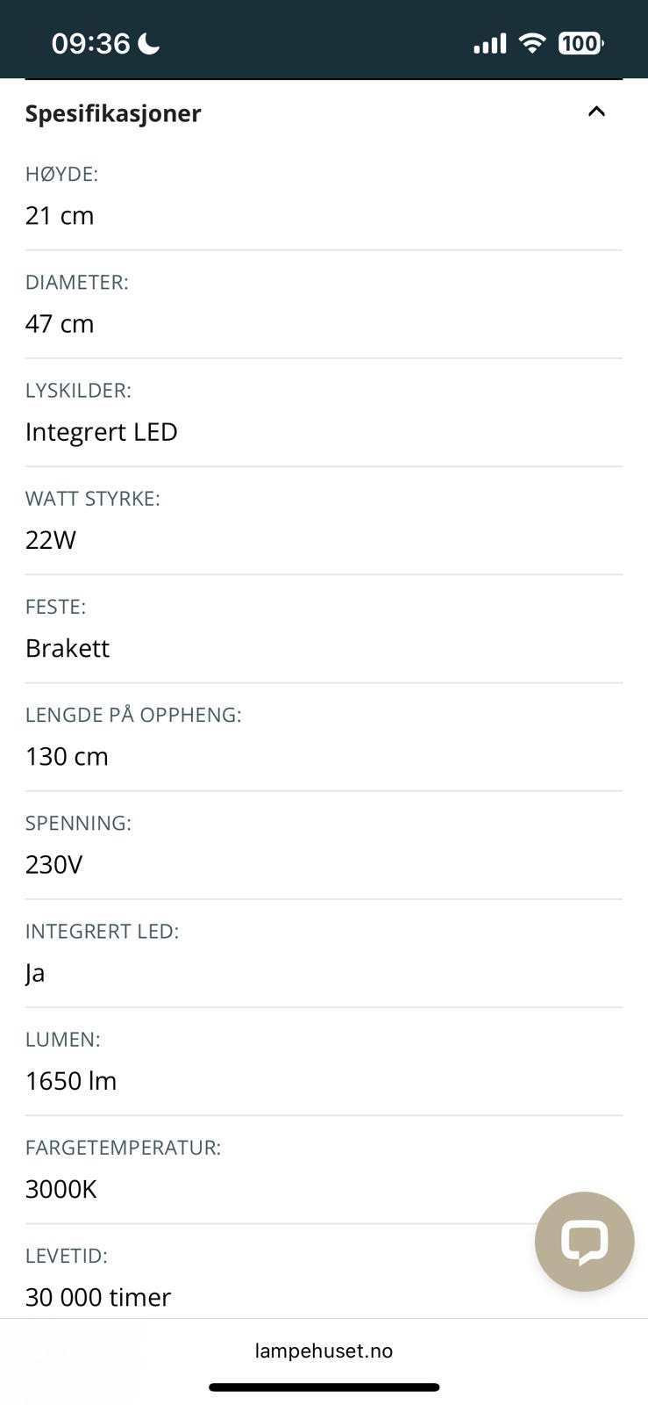This screenshot has width=648, height=1405.
Task: Tap the 22W watt styrke value
Action: [51, 540]
